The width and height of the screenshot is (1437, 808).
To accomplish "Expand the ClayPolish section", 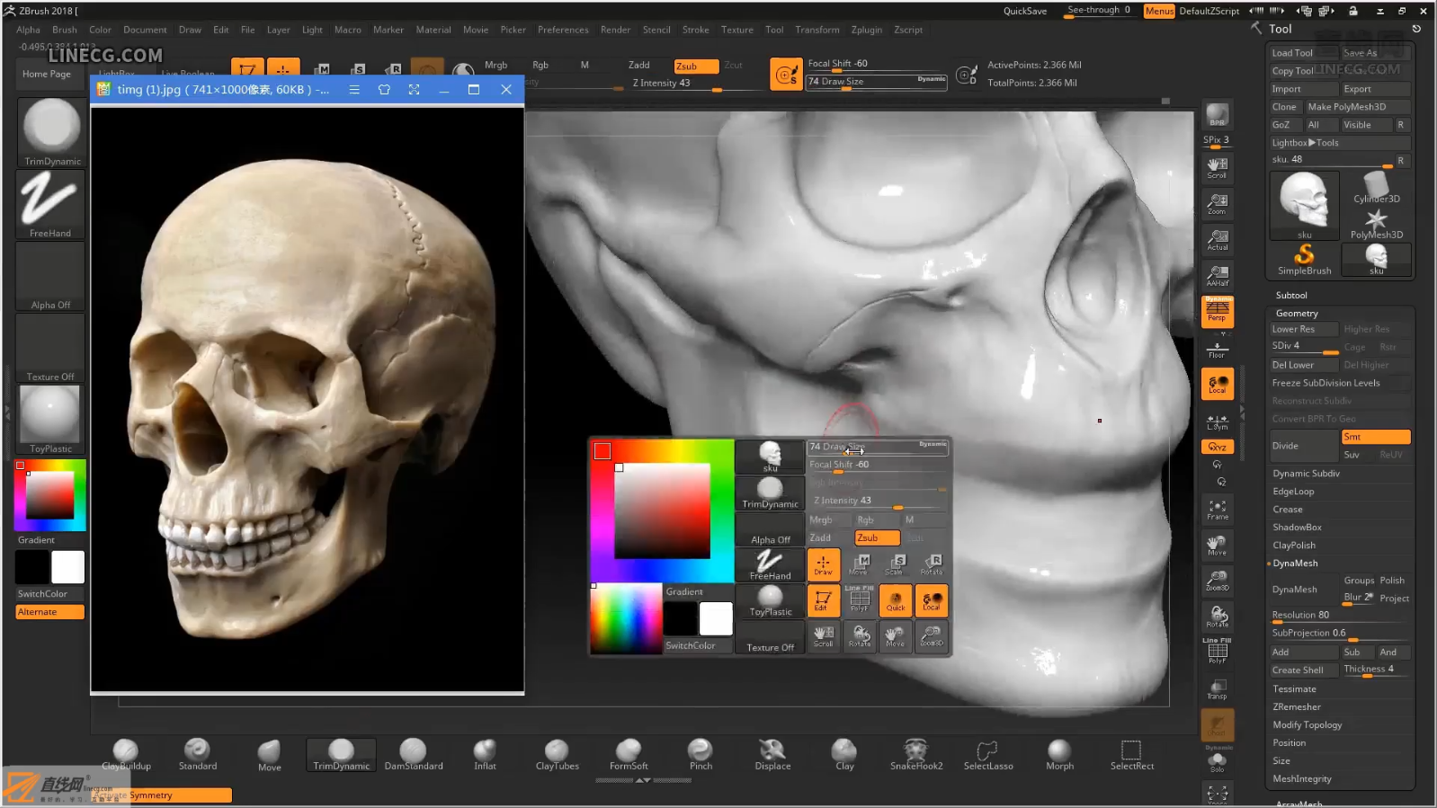I will click(x=1294, y=546).
